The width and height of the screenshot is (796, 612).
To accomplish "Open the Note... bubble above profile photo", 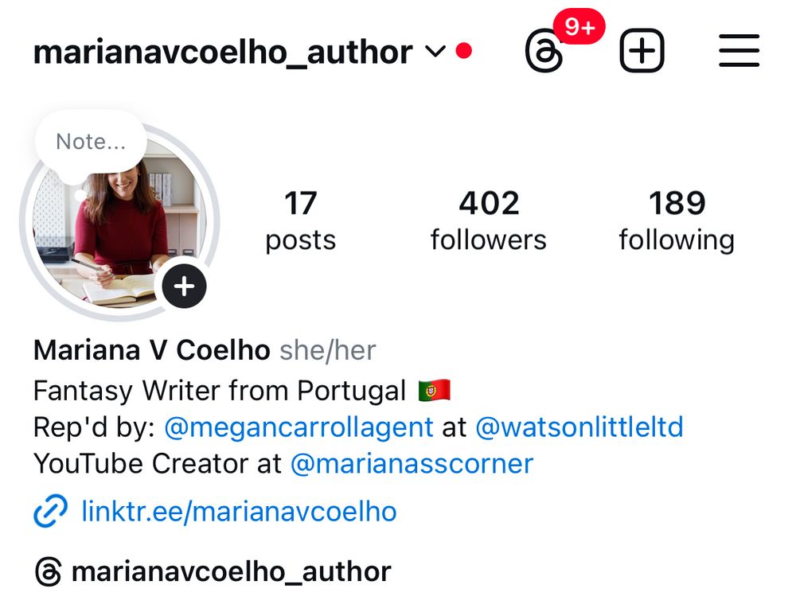I will pyautogui.click(x=91, y=142).
